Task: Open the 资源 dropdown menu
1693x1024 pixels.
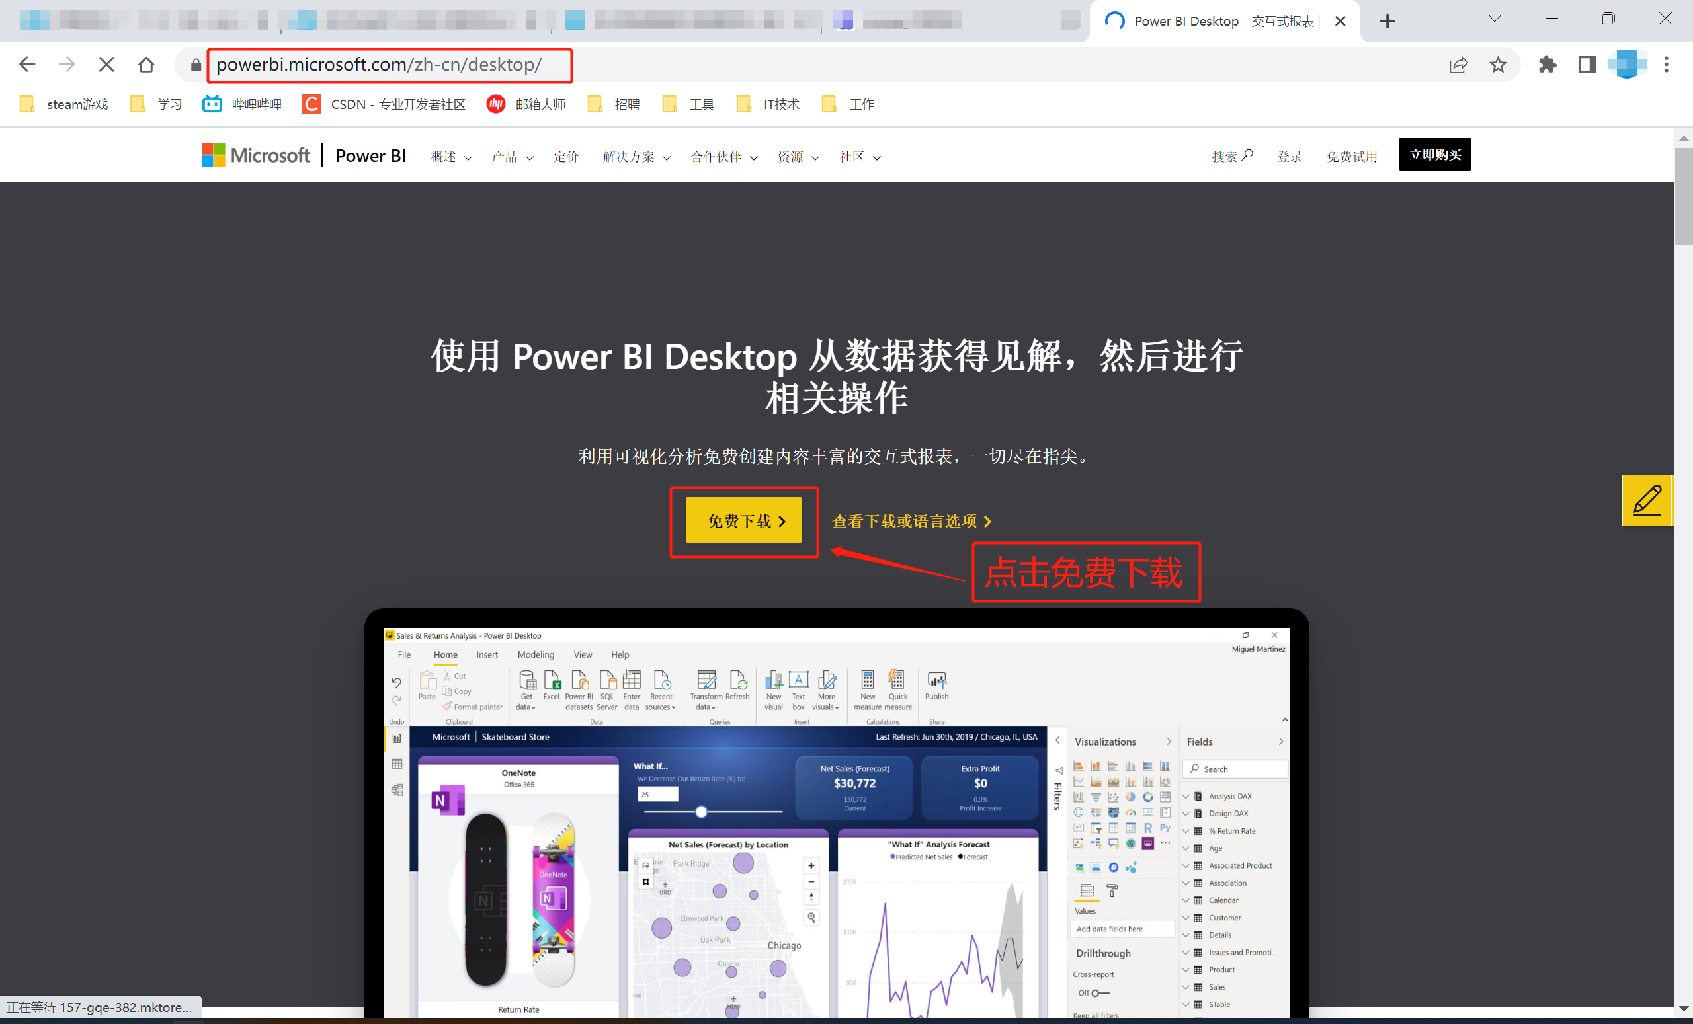Action: coord(798,157)
